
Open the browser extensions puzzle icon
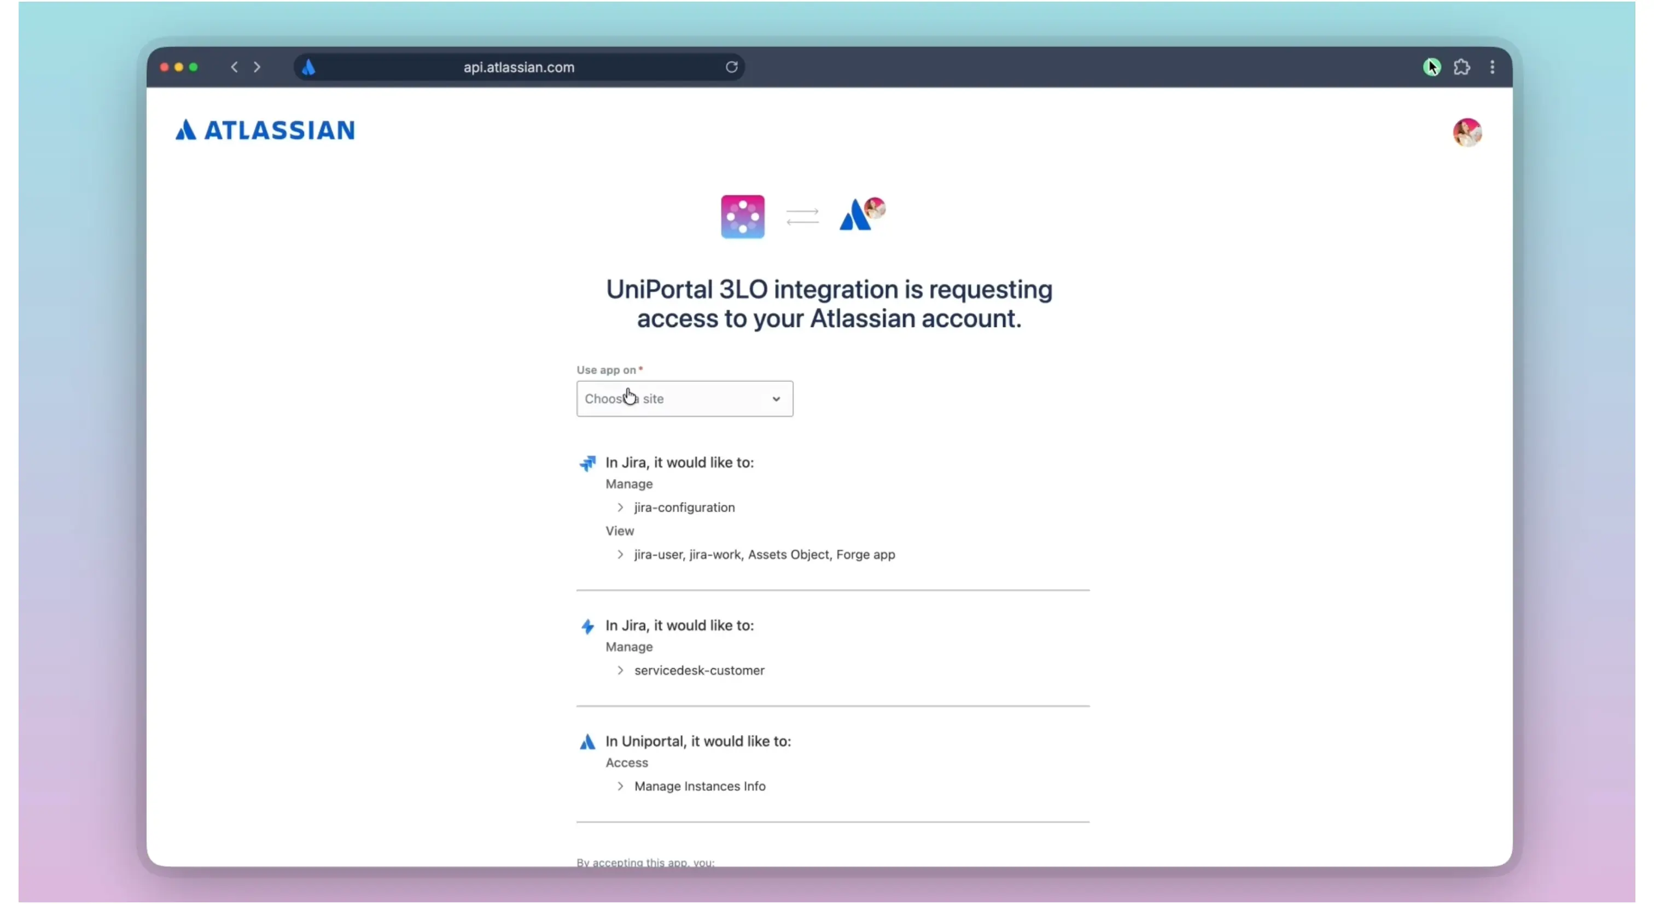1462,67
